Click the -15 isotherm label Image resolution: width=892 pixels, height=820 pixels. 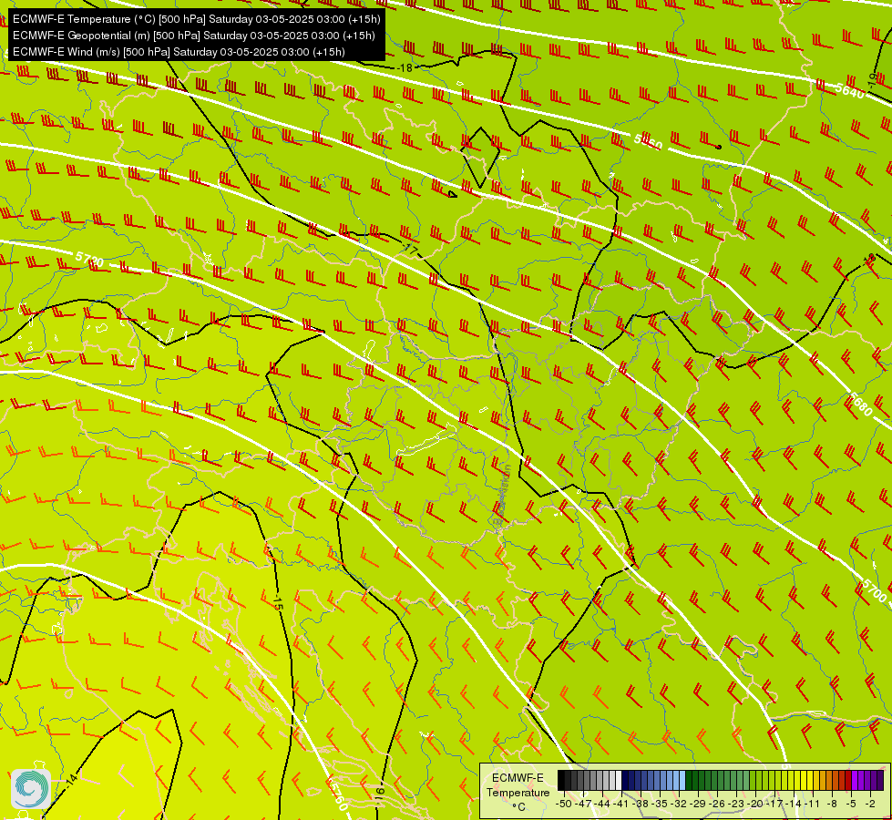pyautogui.click(x=278, y=602)
